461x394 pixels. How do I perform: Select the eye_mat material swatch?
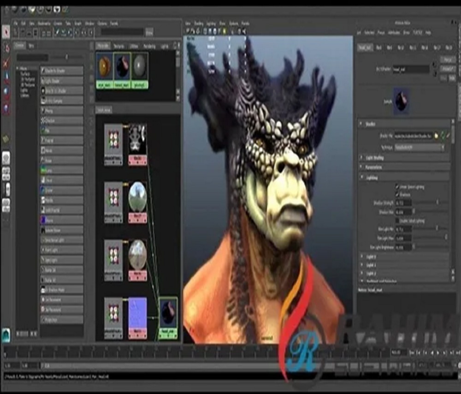point(105,71)
